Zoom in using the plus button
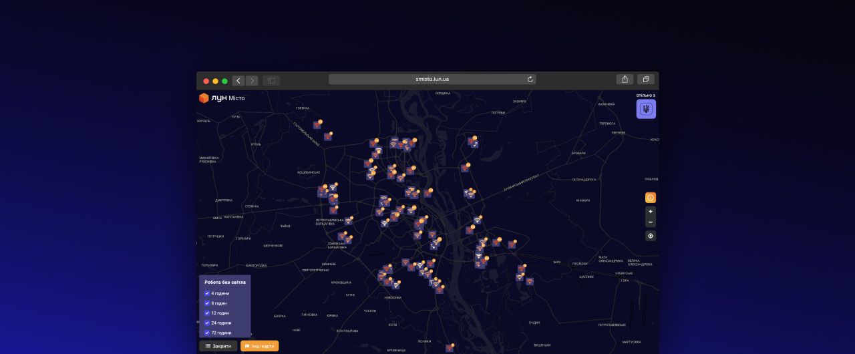This screenshot has width=855, height=354. [x=650, y=212]
